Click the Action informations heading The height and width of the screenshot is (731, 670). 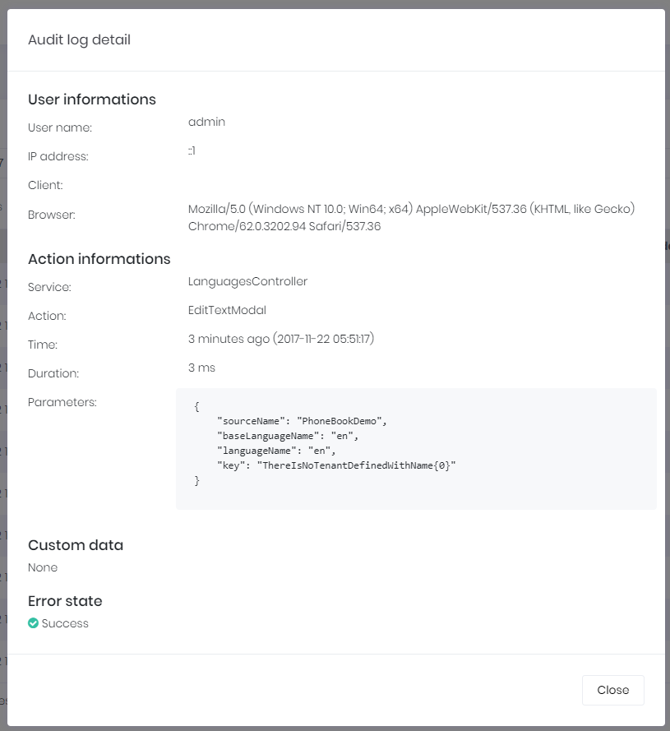pyautogui.click(x=99, y=258)
